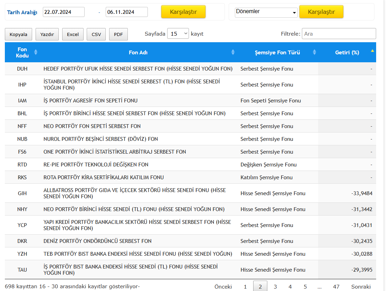Click Değişken Şemsiye Fonu cell
Viewport: 391px width, 291px height.
[x=269, y=165]
